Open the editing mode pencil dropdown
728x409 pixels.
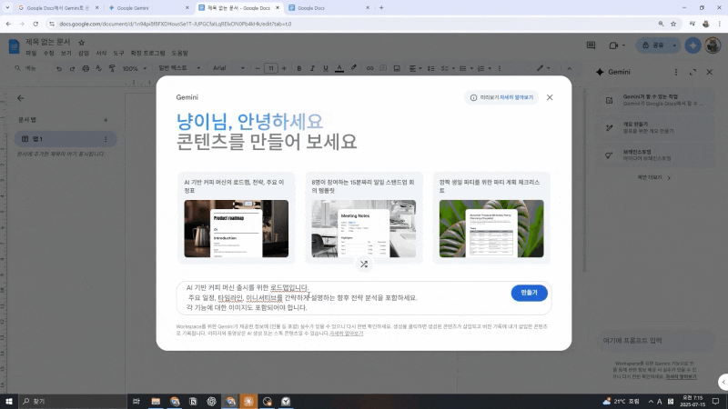coord(542,68)
